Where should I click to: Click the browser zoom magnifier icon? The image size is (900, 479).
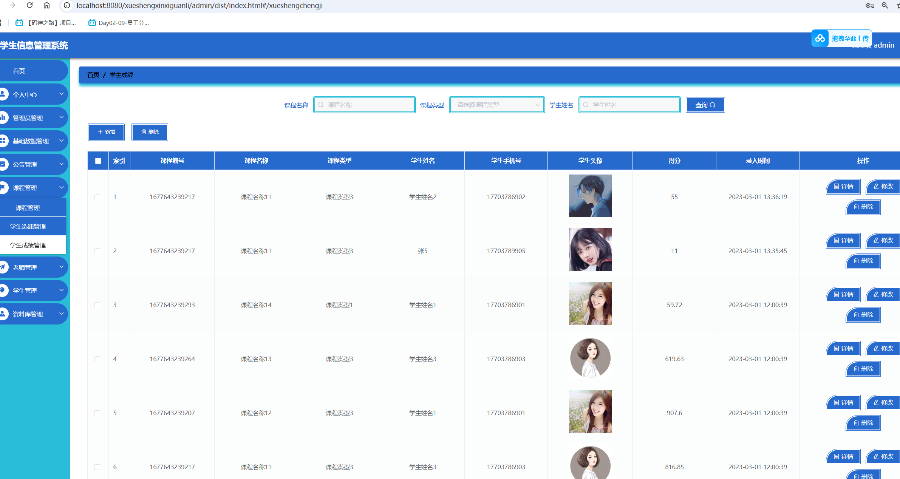point(885,5)
